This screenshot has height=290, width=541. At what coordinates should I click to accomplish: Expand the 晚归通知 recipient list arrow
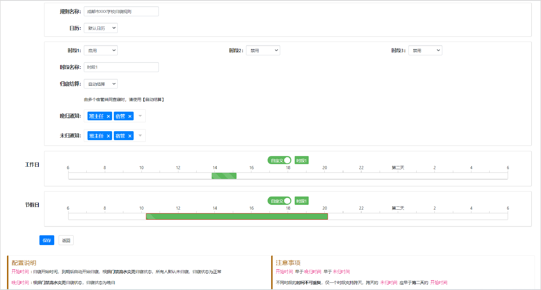pos(140,116)
